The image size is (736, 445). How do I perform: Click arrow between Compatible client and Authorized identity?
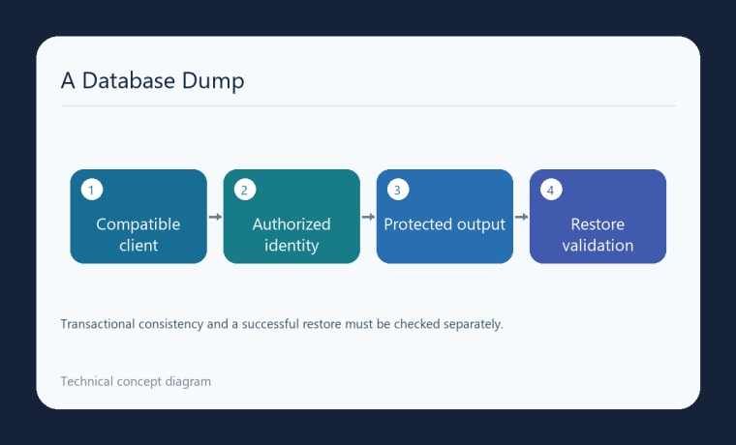(x=215, y=217)
